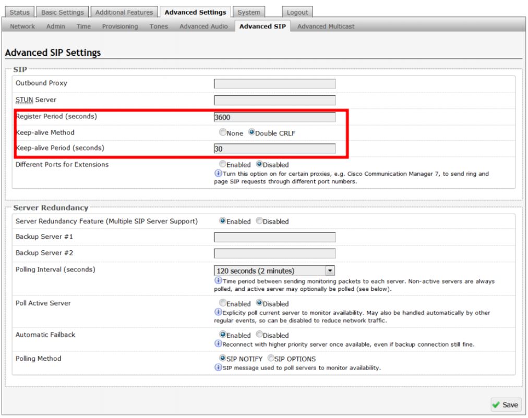Viewport: 528px width, 418px height.
Task: Click the Backup Server #1 field
Action: 275,238
